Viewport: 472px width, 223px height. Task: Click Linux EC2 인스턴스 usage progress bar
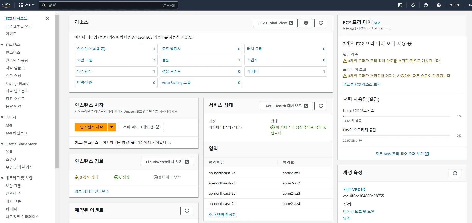(x=396, y=116)
